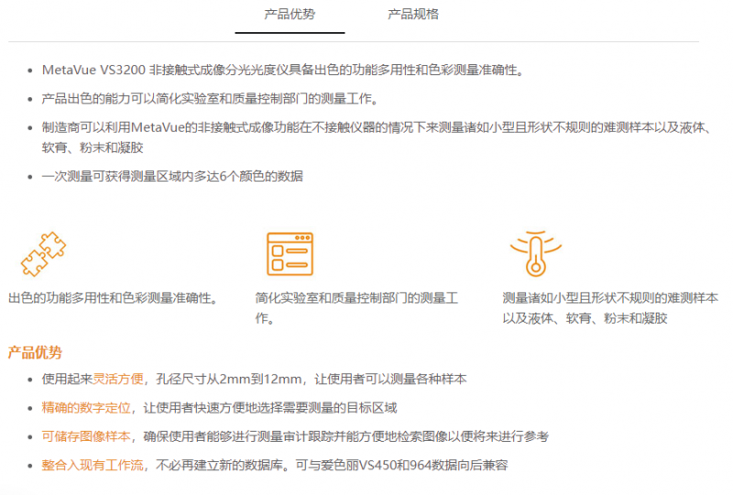The width and height of the screenshot is (733, 495).
Task: Click the puzzle pieces versatility icon
Action: click(43, 254)
